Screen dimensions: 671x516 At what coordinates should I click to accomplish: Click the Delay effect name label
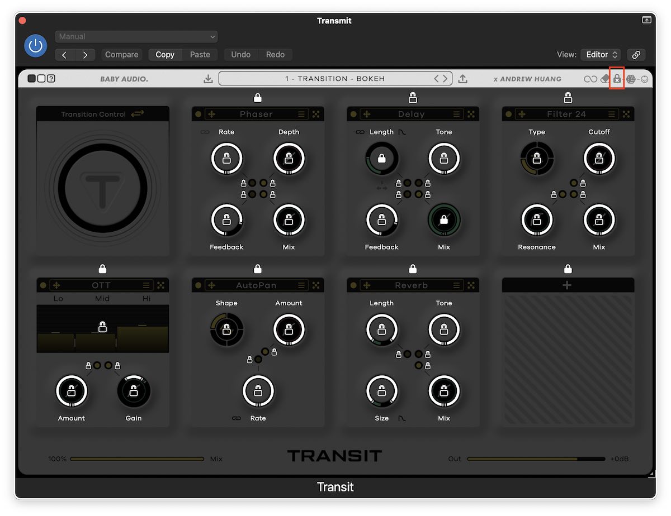[412, 114]
